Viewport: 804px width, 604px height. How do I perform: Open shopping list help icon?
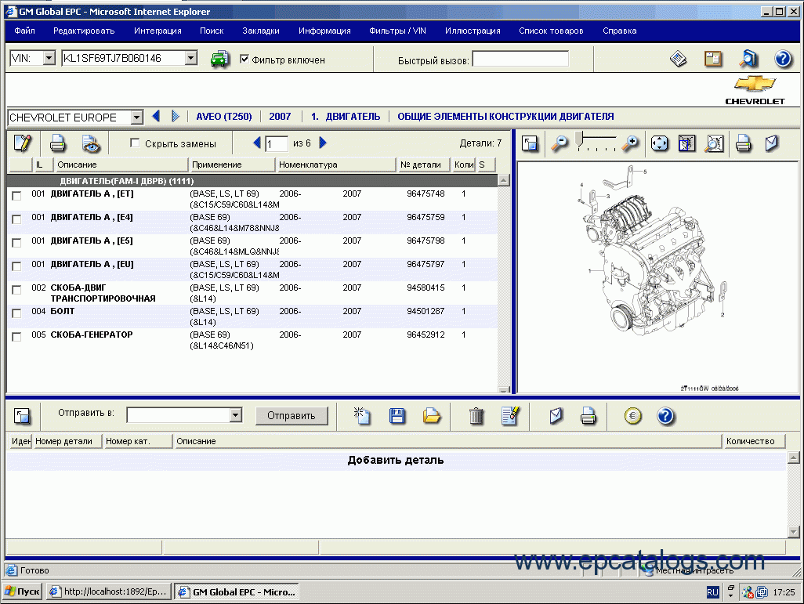click(665, 416)
